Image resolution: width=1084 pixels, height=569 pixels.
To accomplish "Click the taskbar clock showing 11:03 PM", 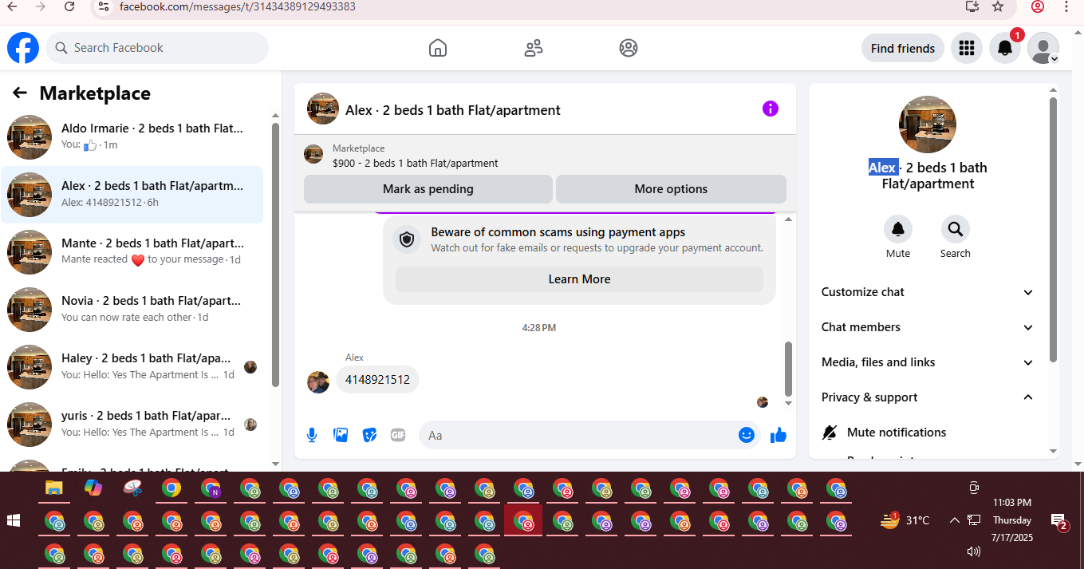I will click(x=1012, y=503).
